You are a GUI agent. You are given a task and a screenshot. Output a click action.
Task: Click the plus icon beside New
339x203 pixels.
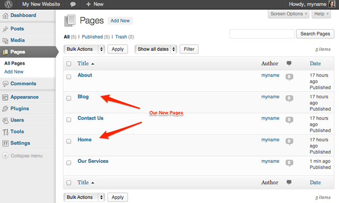[88, 4]
